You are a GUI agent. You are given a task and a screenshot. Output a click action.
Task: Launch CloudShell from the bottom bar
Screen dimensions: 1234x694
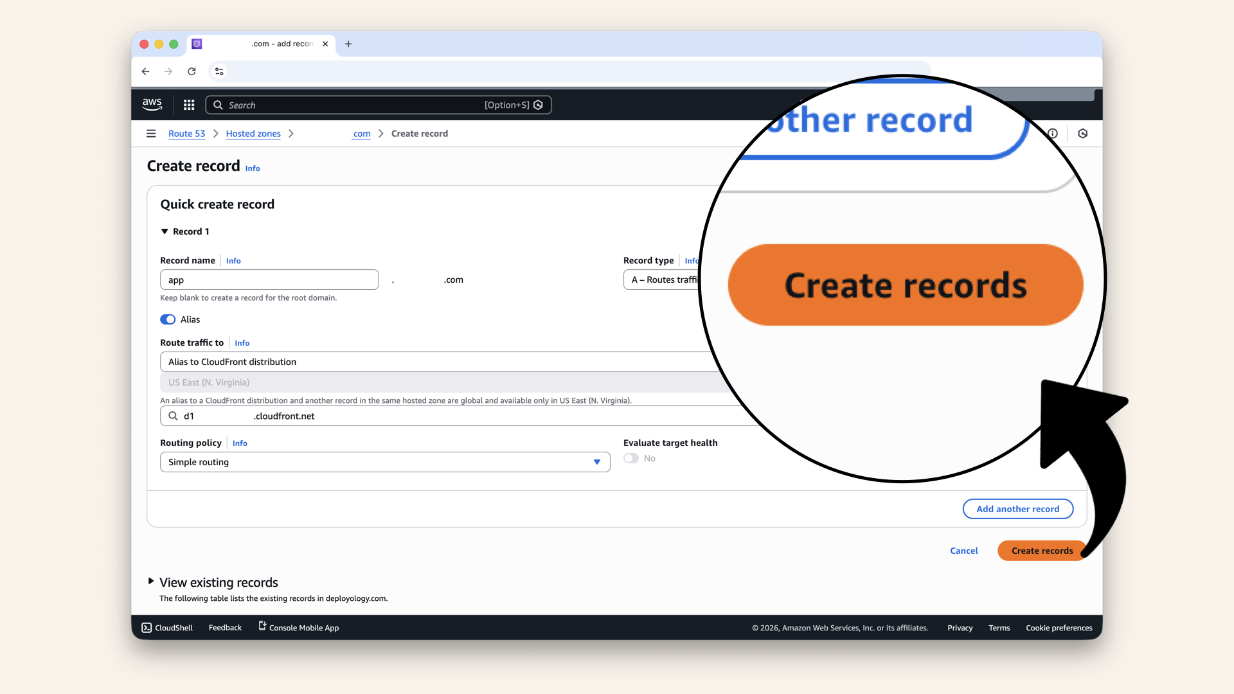point(166,628)
